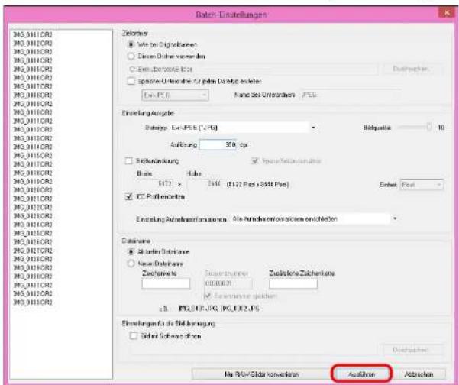Choose Diesen Ordner verwenden radio option
The height and width of the screenshot is (385, 459).
point(131,57)
